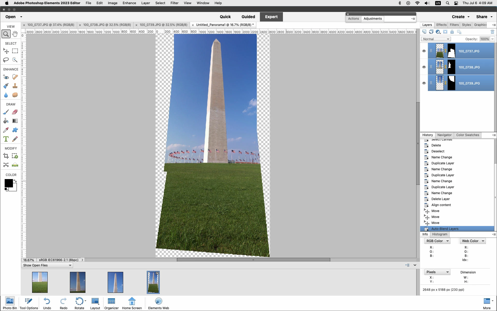This screenshot has height=311, width=497.
Task: Click the delete layer trash icon
Action: [492, 32]
